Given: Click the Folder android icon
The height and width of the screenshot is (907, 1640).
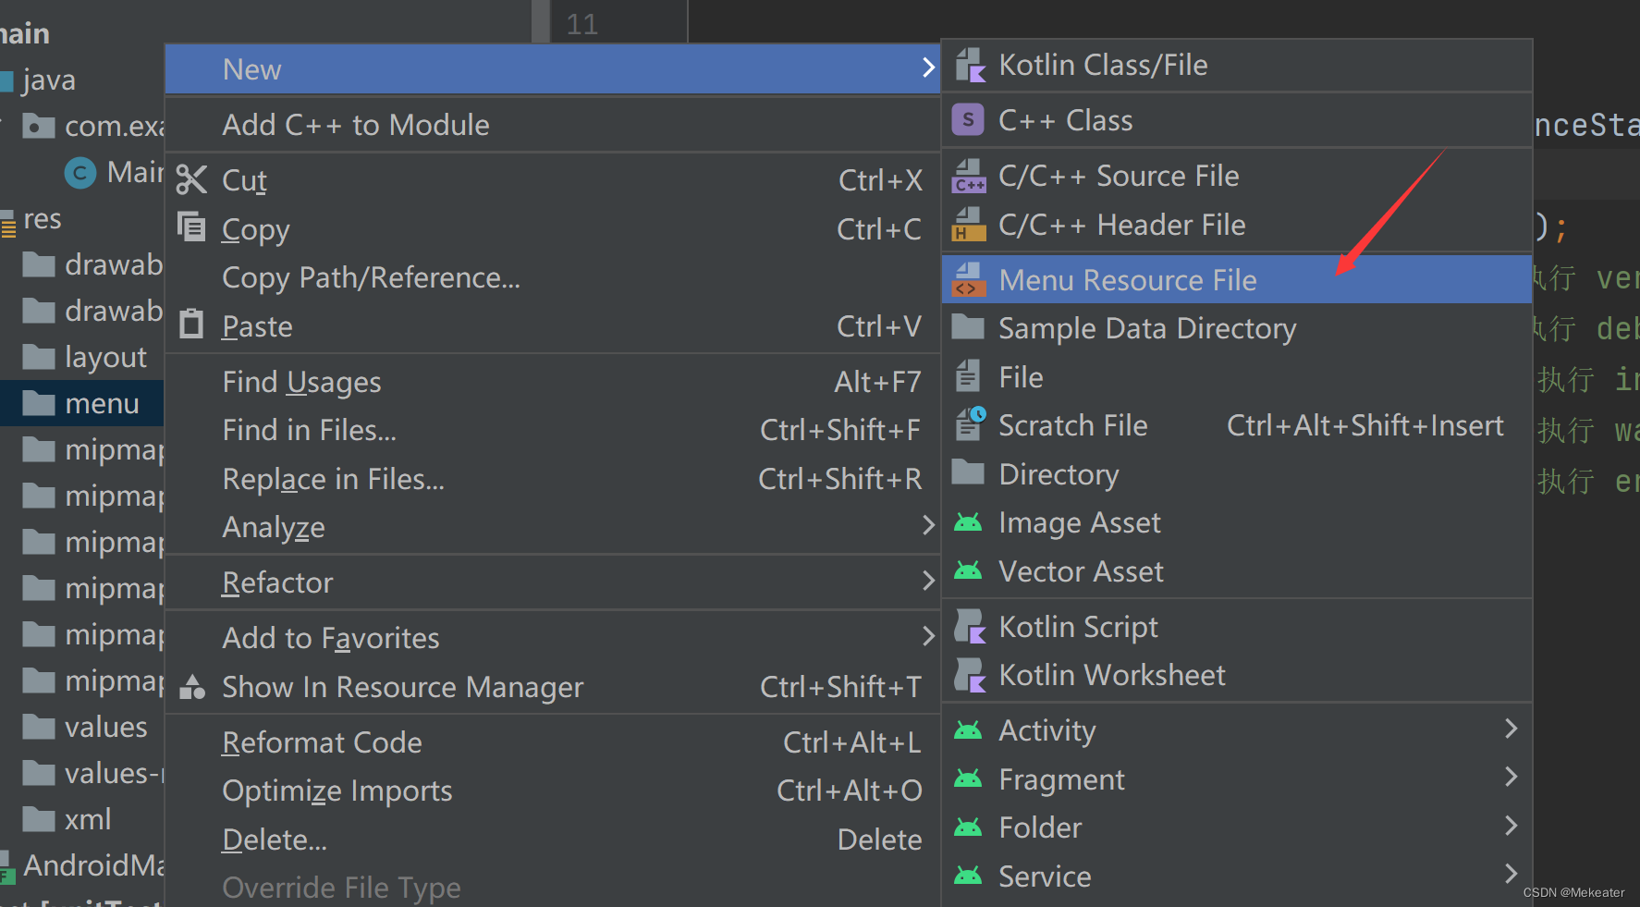Looking at the screenshot, I should coord(968,827).
